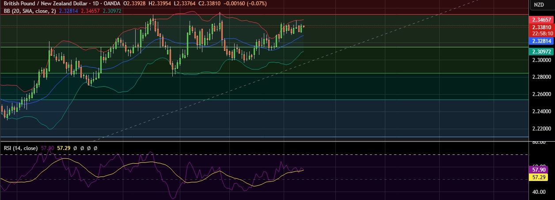Click the green BB lower value 2.30972 in legend
The image size is (555, 200).
tap(111, 11)
